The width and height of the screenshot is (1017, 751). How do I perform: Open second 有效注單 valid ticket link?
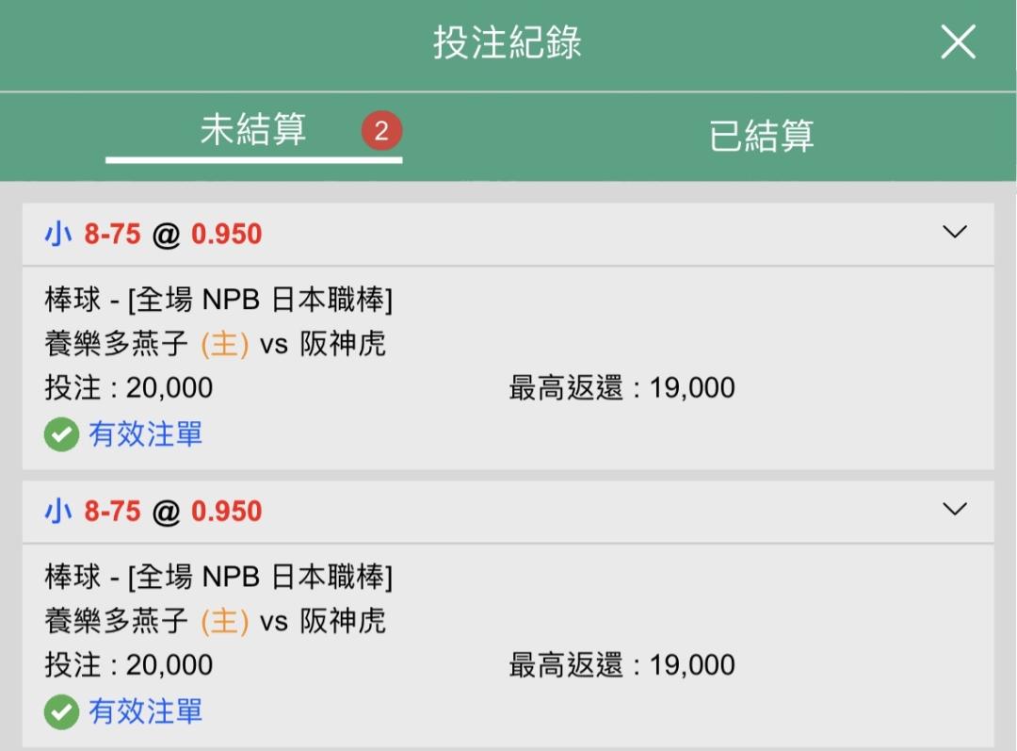pos(145,711)
